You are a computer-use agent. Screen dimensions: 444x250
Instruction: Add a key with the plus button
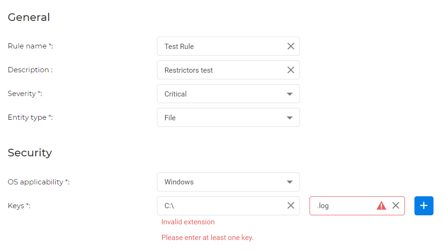[423, 206]
